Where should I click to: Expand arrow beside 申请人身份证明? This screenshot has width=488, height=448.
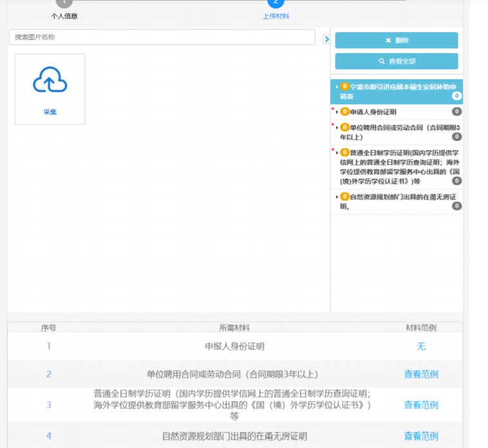(x=337, y=112)
